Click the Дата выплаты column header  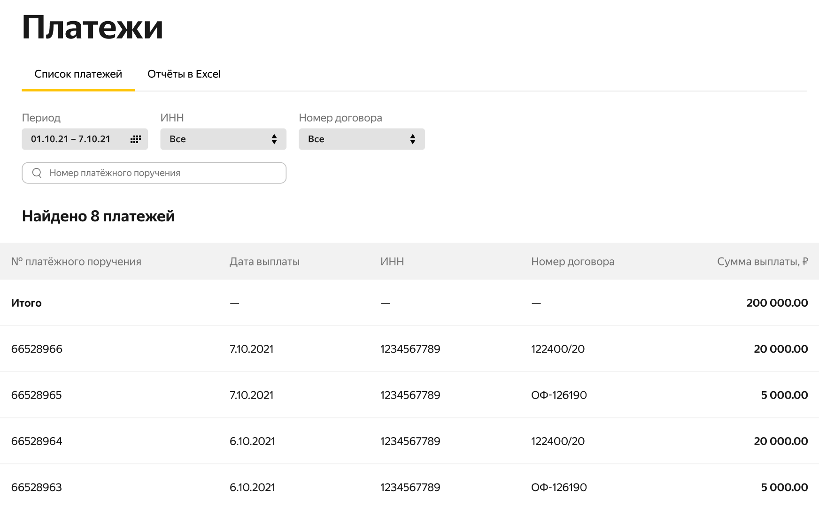(264, 262)
